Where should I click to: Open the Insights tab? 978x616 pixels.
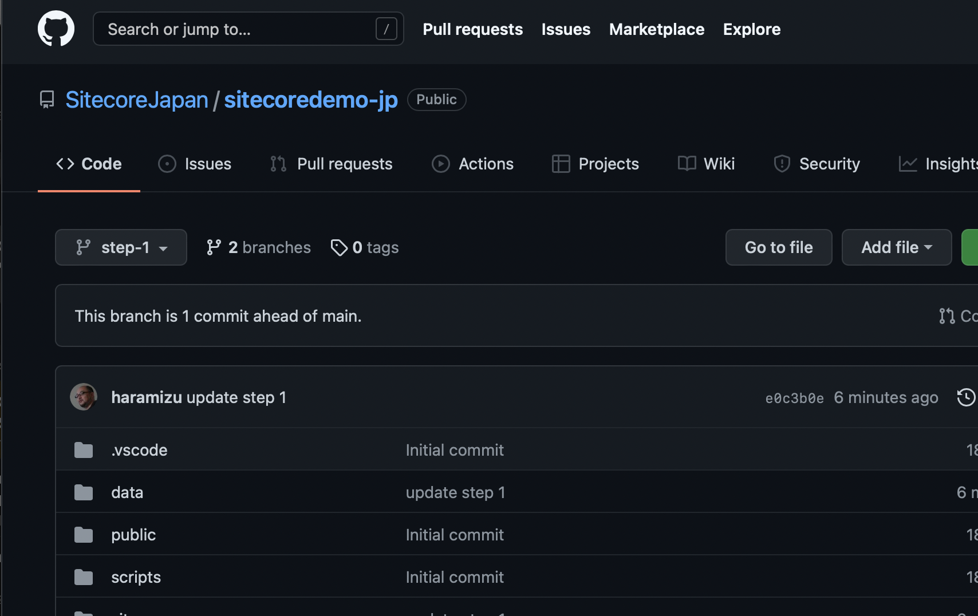(x=938, y=164)
